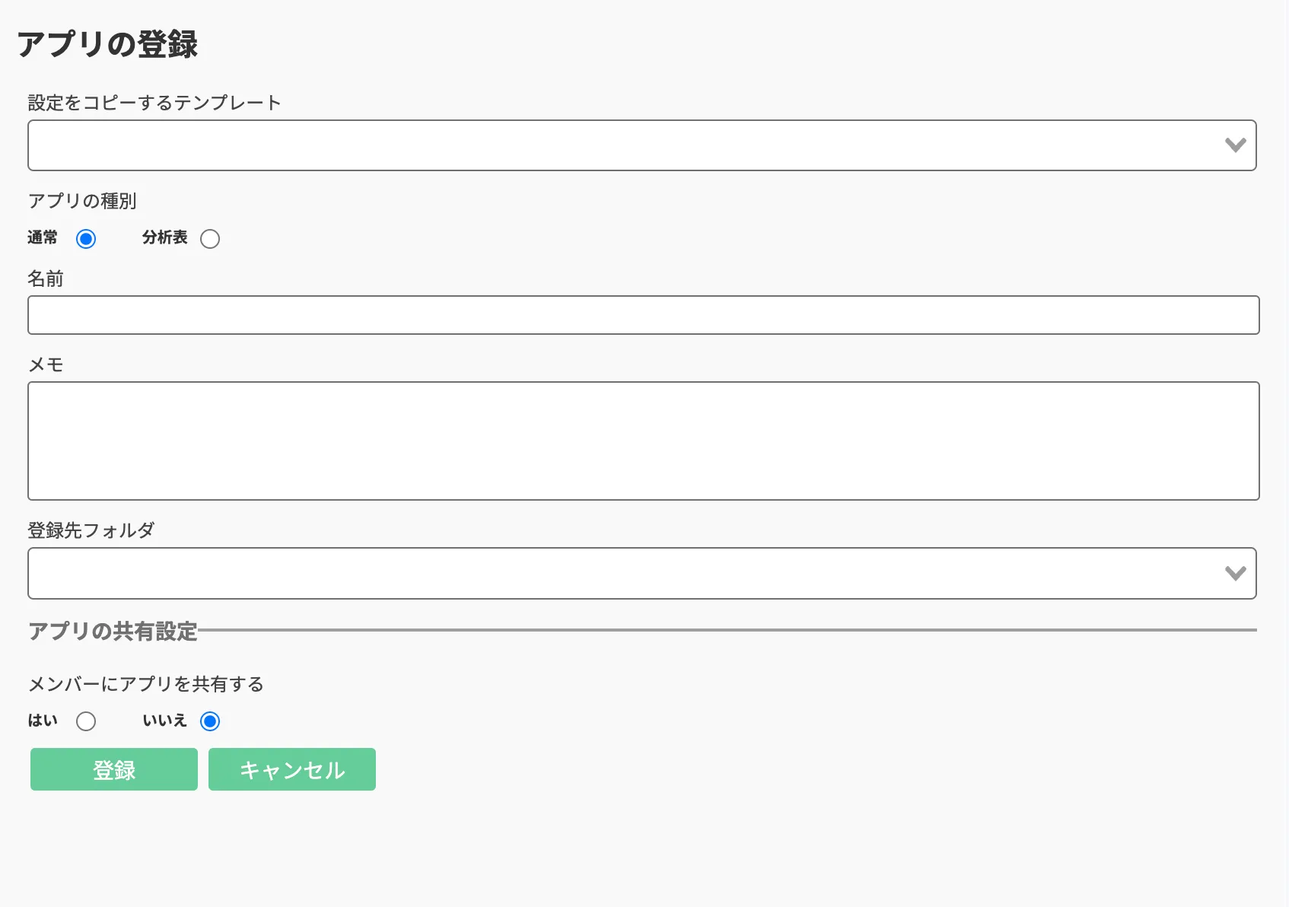Open the 設定をコピーするテンプレート dropdown
The height and width of the screenshot is (907, 1289).
(641, 145)
